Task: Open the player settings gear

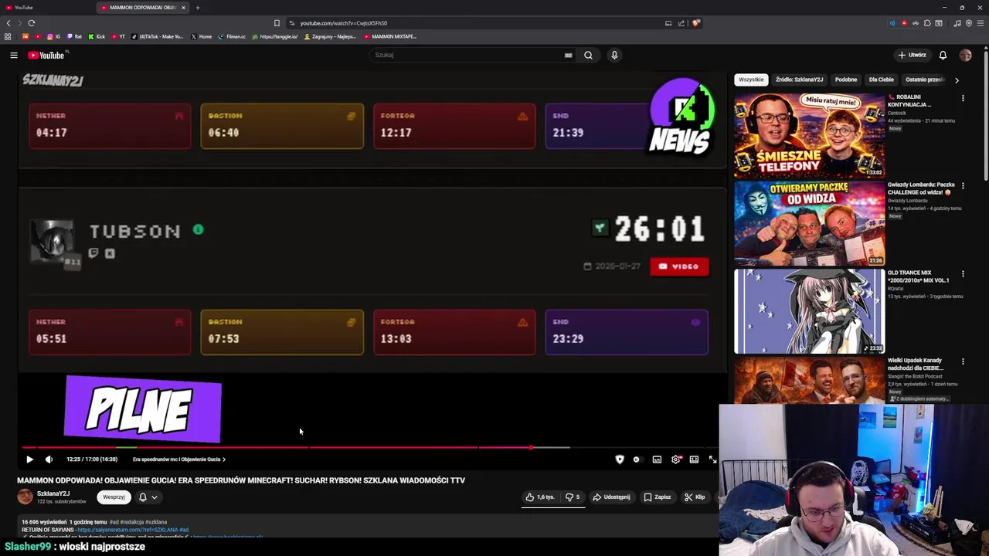Action: point(676,459)
